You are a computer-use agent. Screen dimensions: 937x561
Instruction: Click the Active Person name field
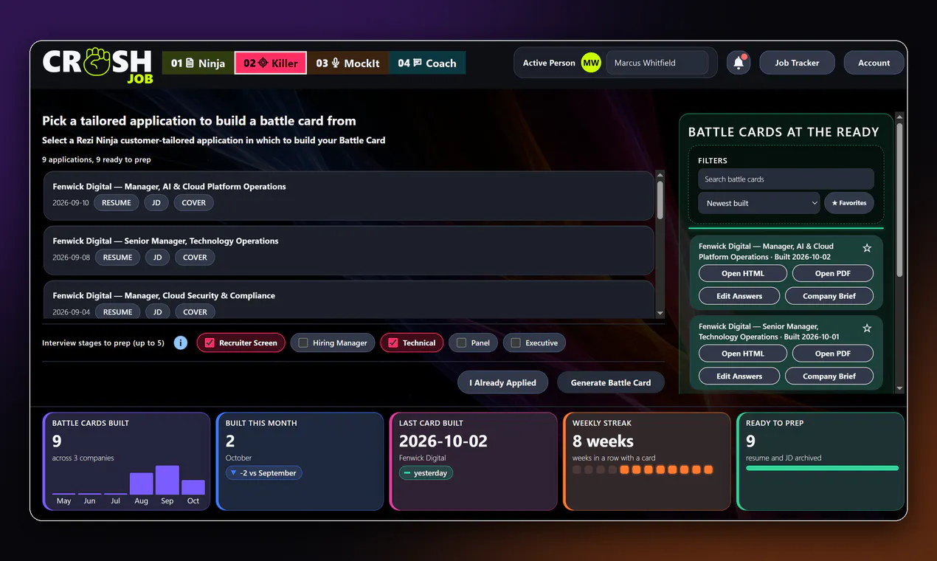point(657,63)
